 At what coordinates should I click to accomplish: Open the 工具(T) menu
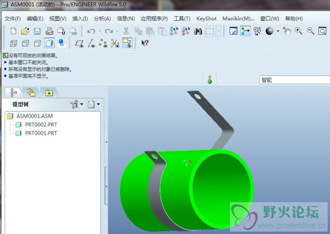coord(182,19)
